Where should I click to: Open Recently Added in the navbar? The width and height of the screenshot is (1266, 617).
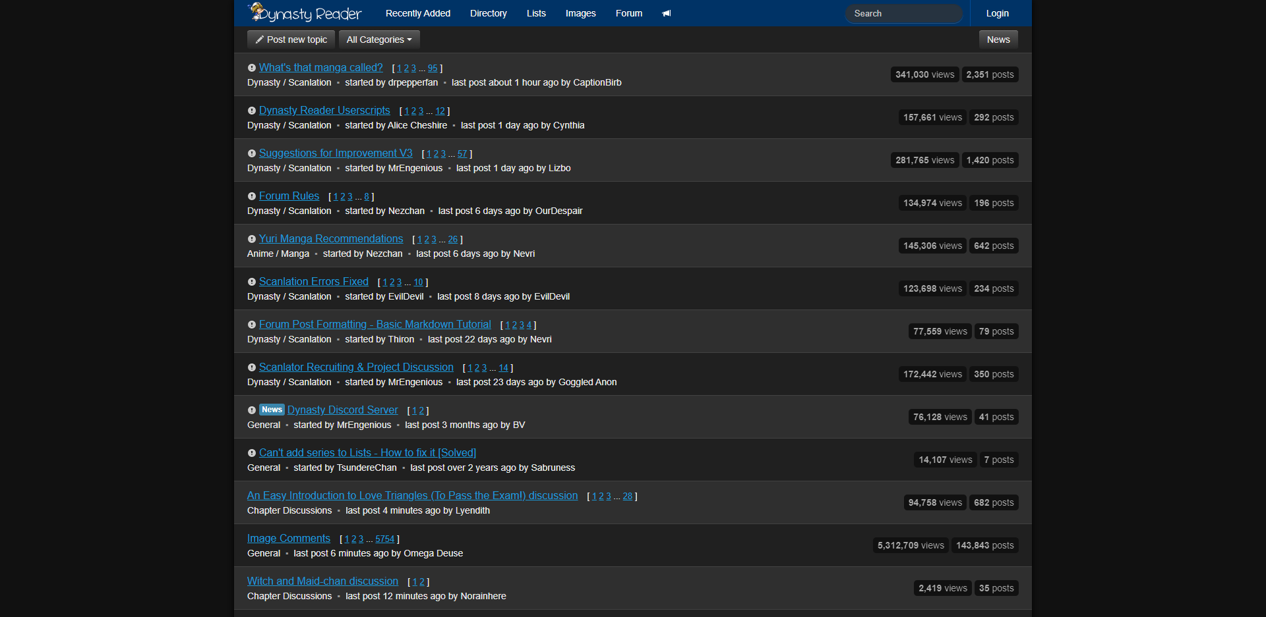click(418, 13)
